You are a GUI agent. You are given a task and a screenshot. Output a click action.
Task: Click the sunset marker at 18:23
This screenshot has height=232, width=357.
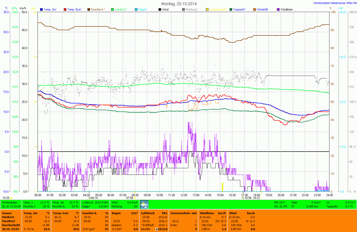pos(256,198)
